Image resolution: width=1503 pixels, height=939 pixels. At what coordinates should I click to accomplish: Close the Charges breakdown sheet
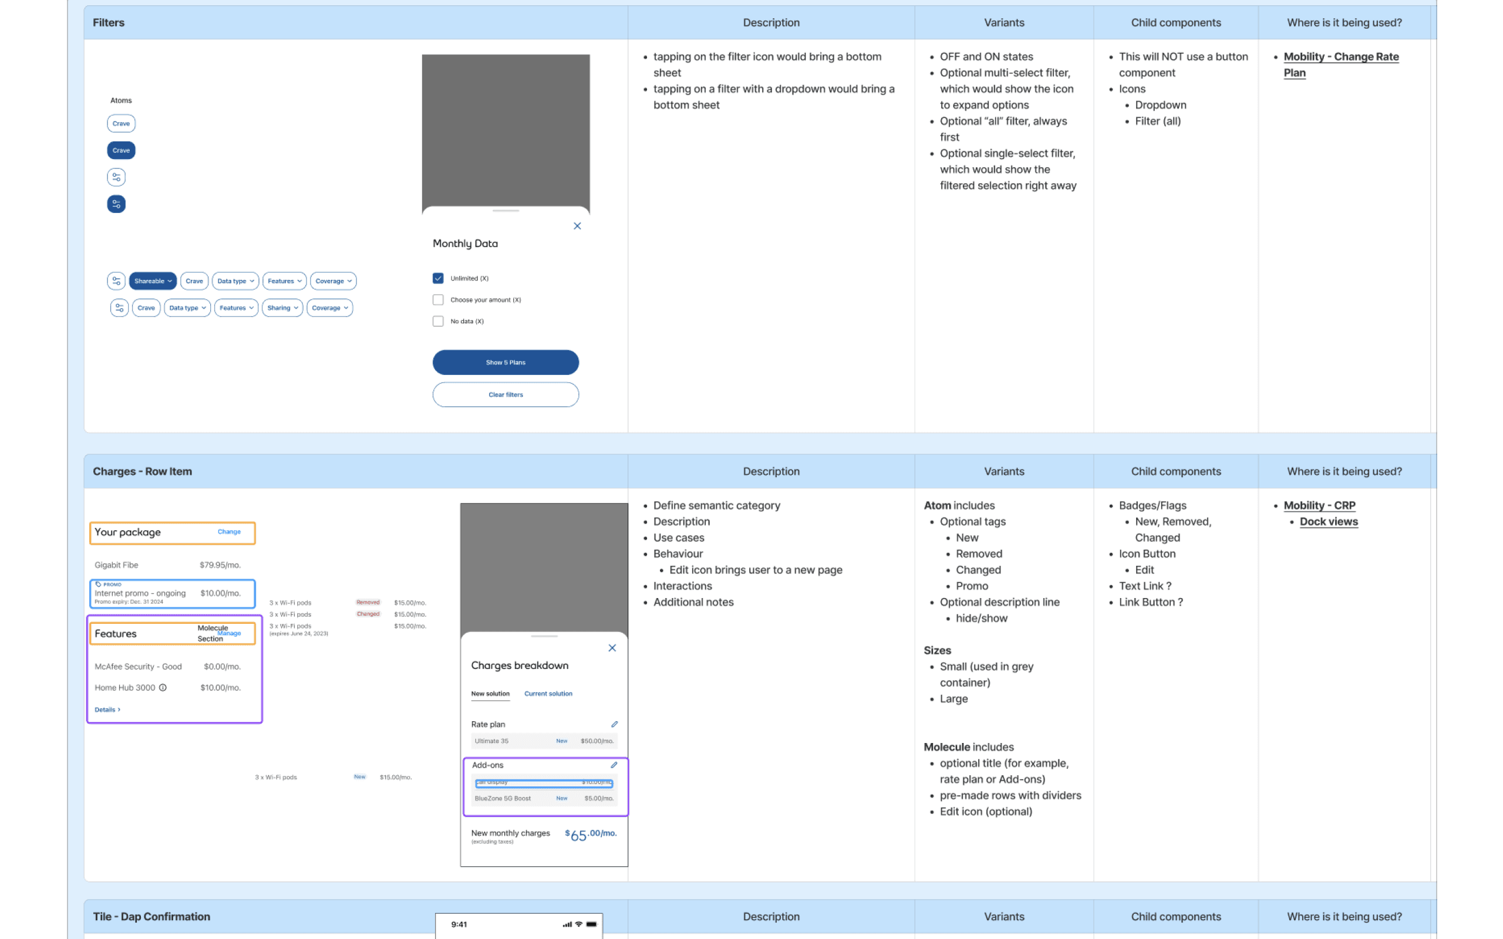[x=612, y=648]
